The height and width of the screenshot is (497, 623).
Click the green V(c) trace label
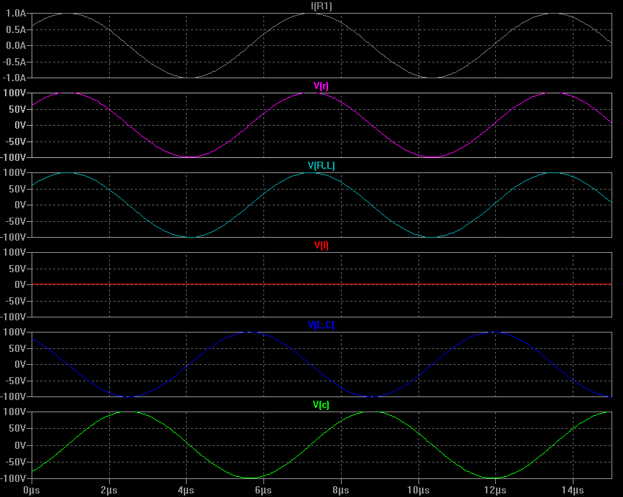(321, 405)
